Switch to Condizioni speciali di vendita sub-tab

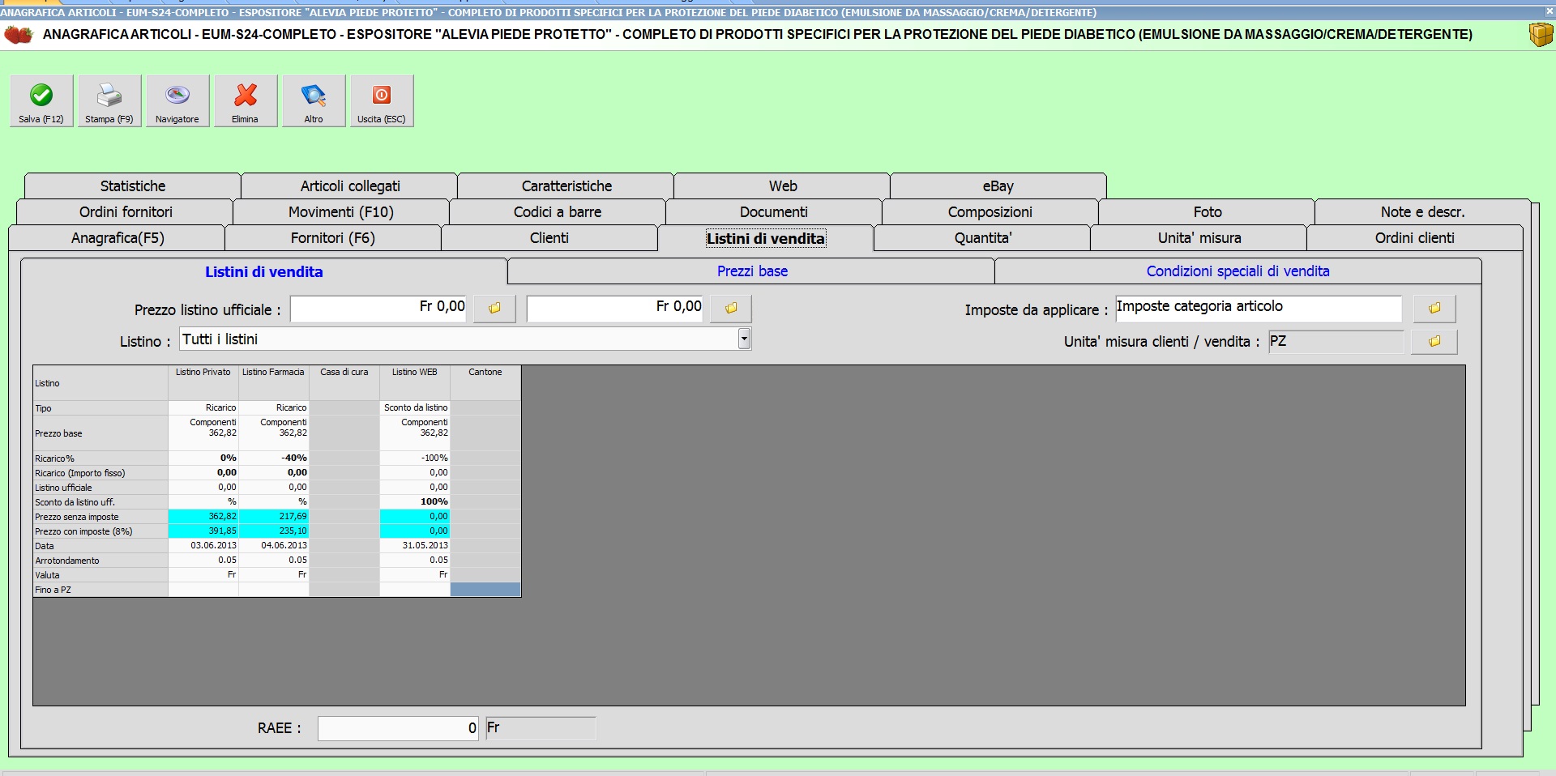[1238, 271]
